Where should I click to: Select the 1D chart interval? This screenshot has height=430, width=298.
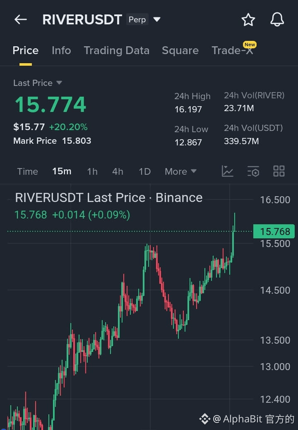[x=144, y=171]
